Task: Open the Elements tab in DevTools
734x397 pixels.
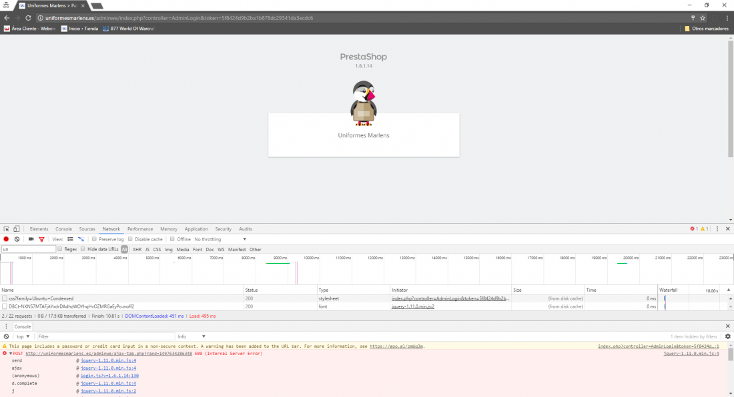Action: point(39,229)
